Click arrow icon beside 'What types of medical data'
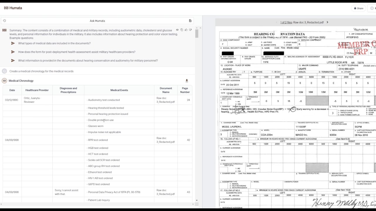376x211 pixels. (13, 43)
